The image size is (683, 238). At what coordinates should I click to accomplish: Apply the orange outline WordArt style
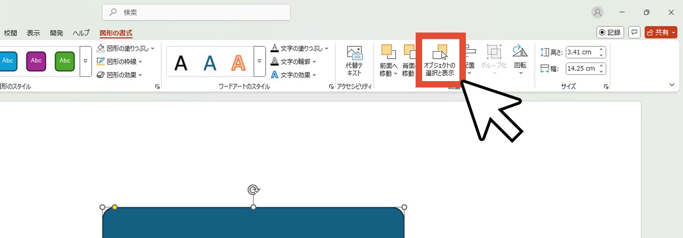[239, 63]
